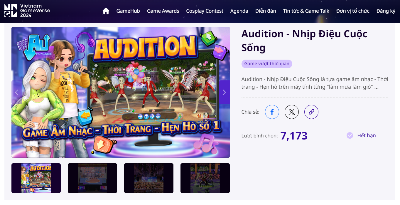
Task: Click Đăng ký register link
Action: [386, 11]
